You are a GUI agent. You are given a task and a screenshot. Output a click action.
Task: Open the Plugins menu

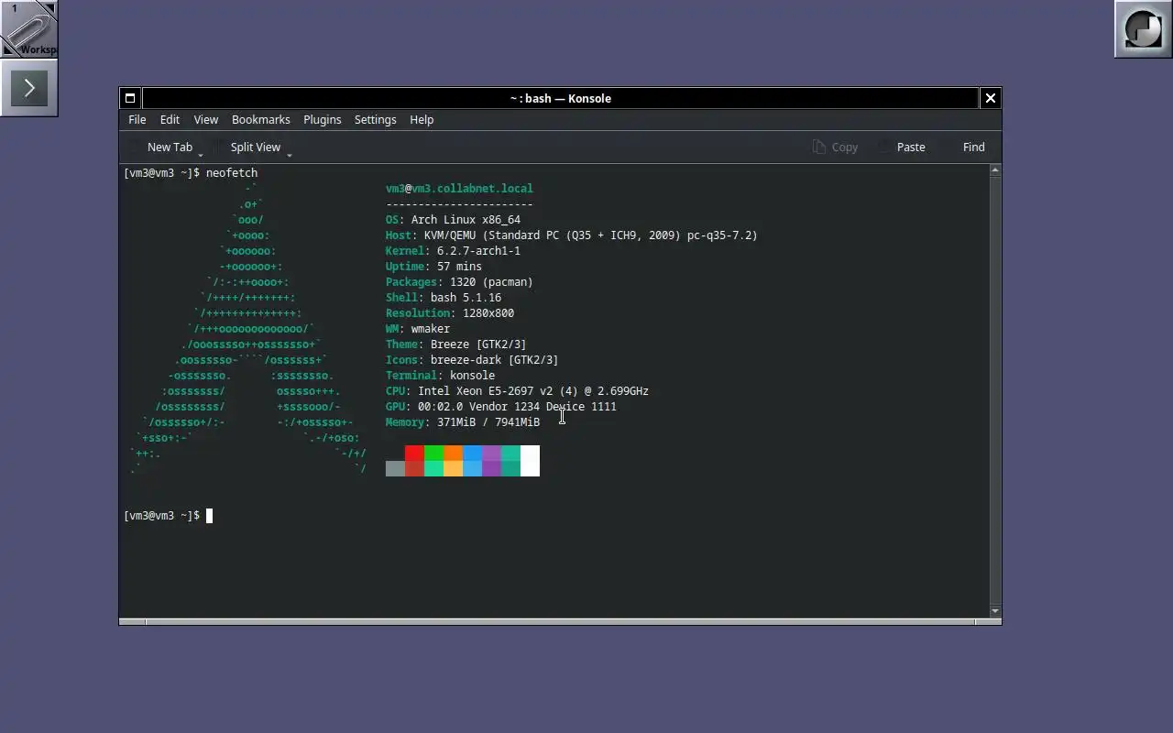(322, 120)
